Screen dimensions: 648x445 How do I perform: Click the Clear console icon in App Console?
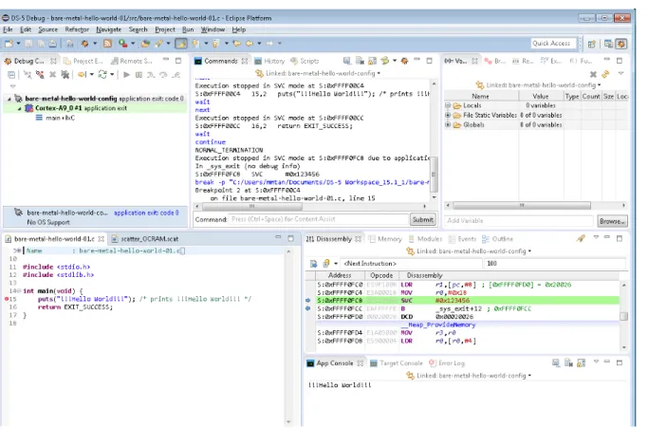coord(568,362)
